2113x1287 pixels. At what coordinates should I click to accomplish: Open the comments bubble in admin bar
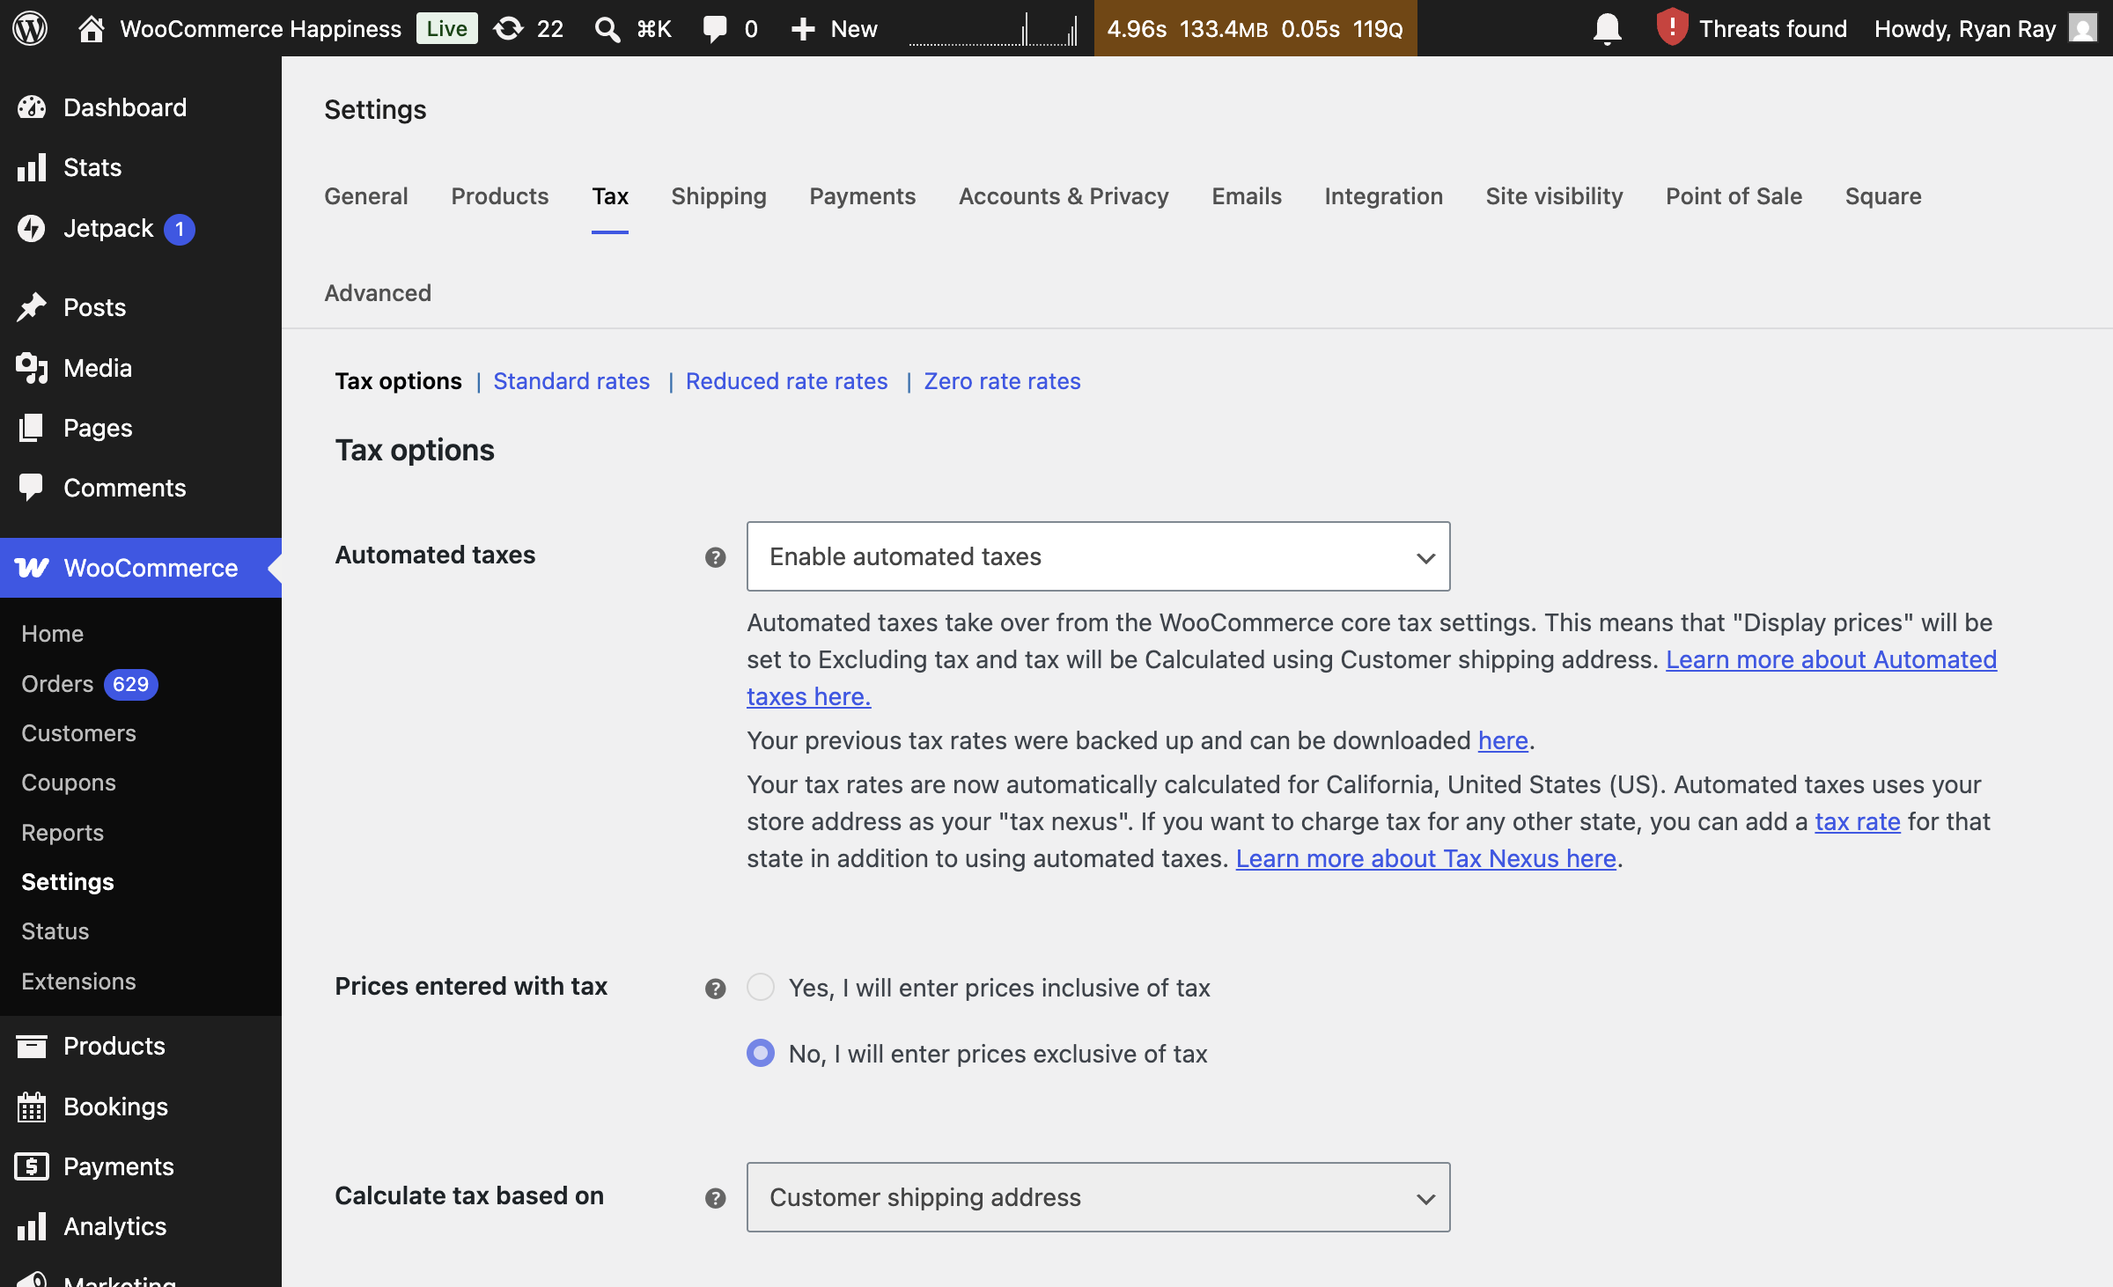click(714, 29)
